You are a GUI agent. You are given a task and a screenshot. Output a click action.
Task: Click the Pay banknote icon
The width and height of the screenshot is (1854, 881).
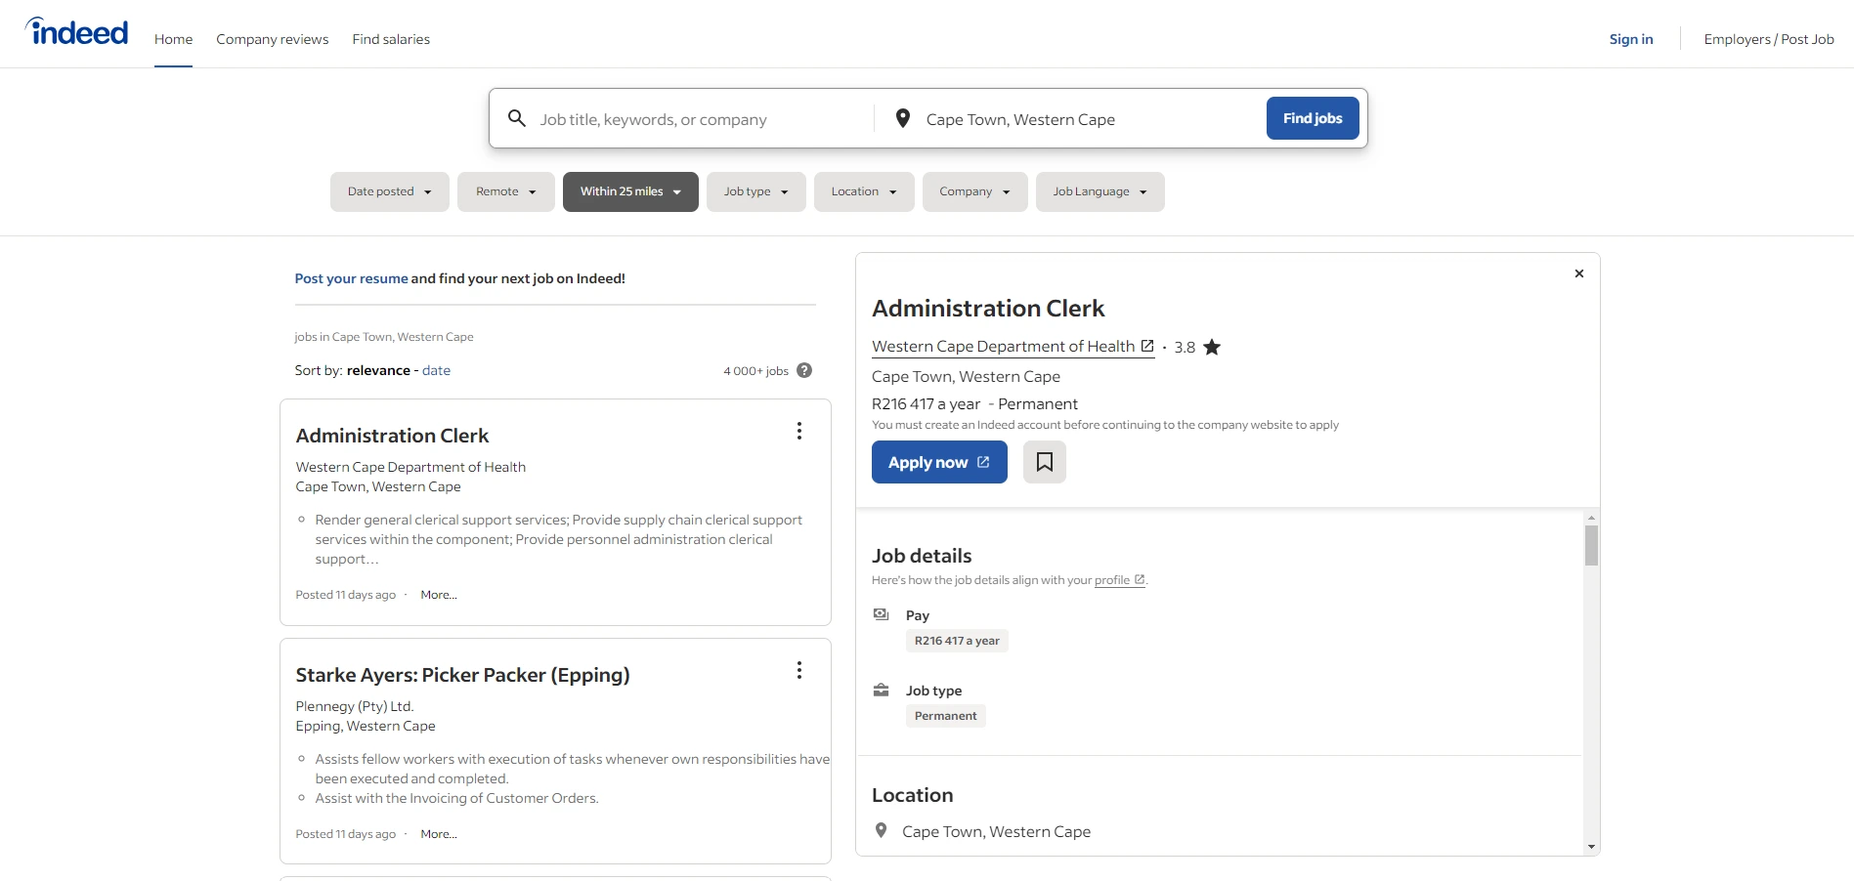(881, 614)
